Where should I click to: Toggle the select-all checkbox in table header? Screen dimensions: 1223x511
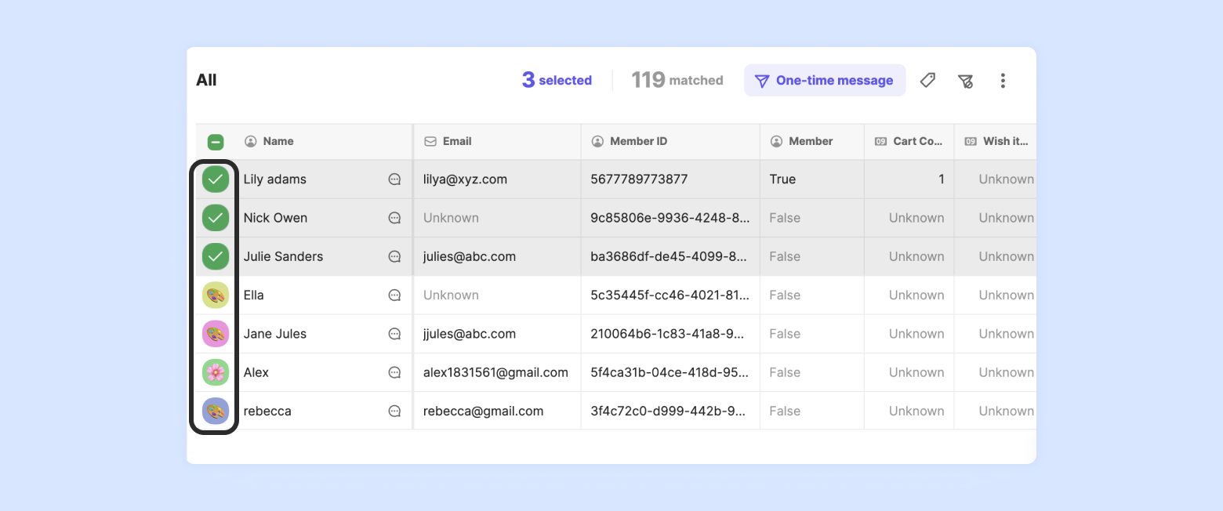point(216,142)
